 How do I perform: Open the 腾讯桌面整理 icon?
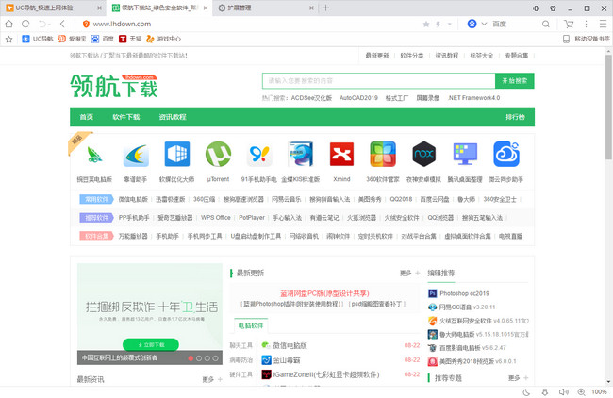coord(465,154)
